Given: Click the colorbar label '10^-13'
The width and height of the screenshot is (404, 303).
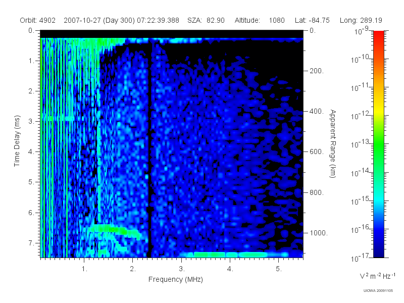Looking at the screenshot, I should point(361,143).
